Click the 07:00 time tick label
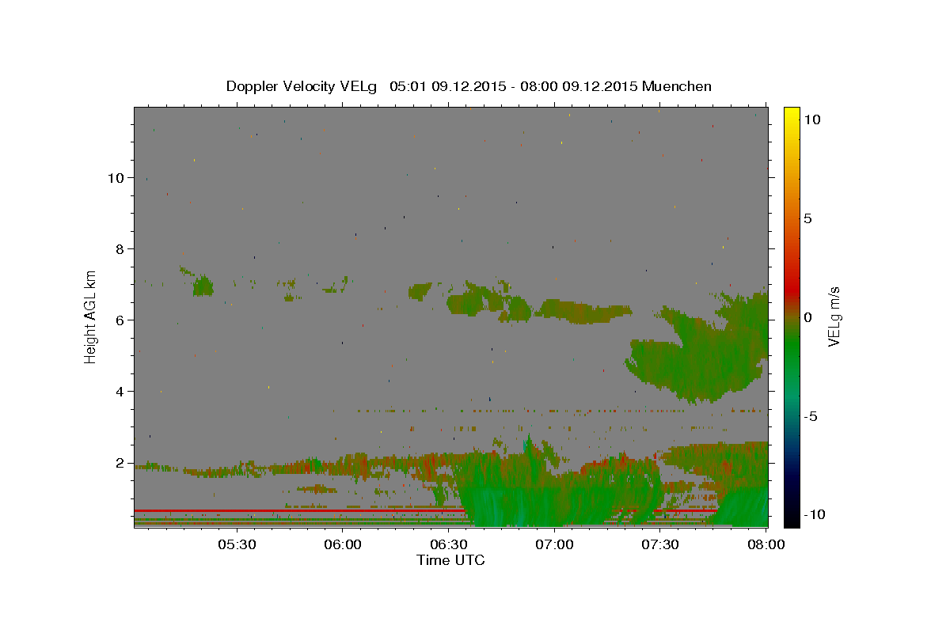The image size is (950, 633). pyautogui.click(x=555, y=545)
